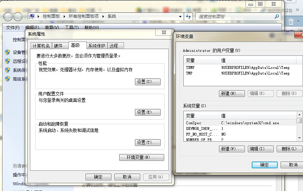Switch to the 系统保护 tab
The width and height of the screenshot is (303, 191).
[x=97, y=46]
